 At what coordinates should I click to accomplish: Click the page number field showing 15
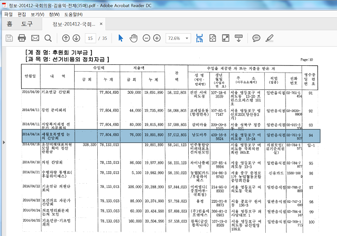[x=90, y=38]
